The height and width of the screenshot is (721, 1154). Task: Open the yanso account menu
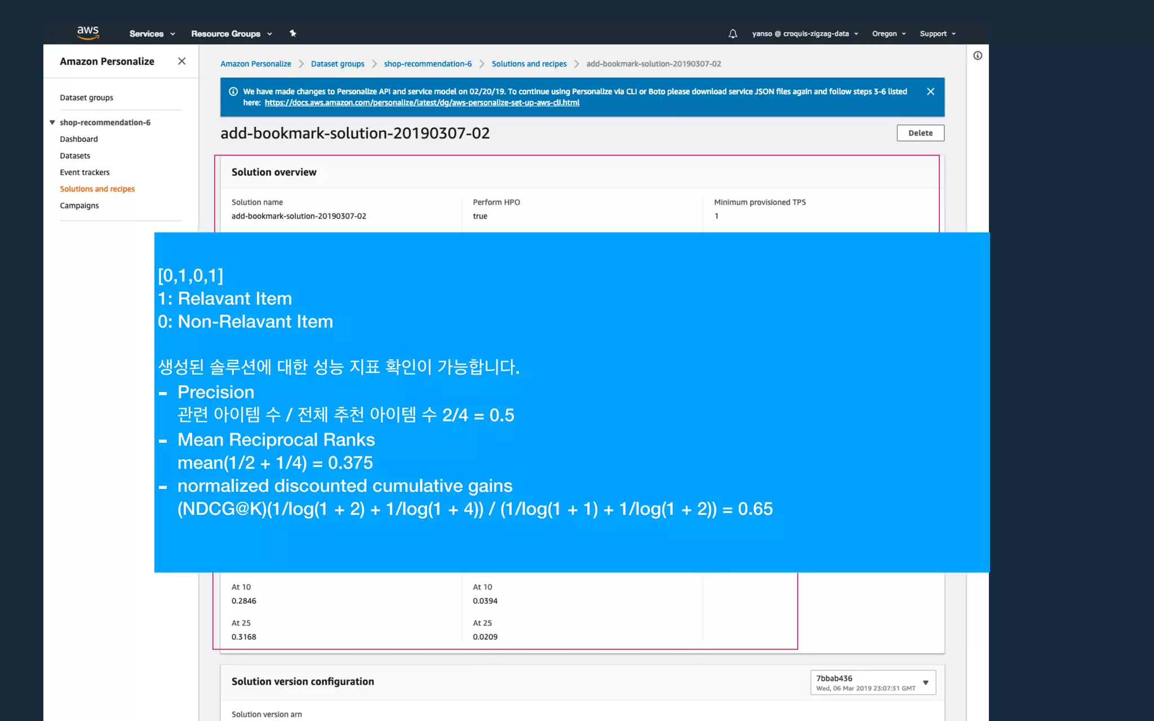pyautogui.click(x=805, y=34)
